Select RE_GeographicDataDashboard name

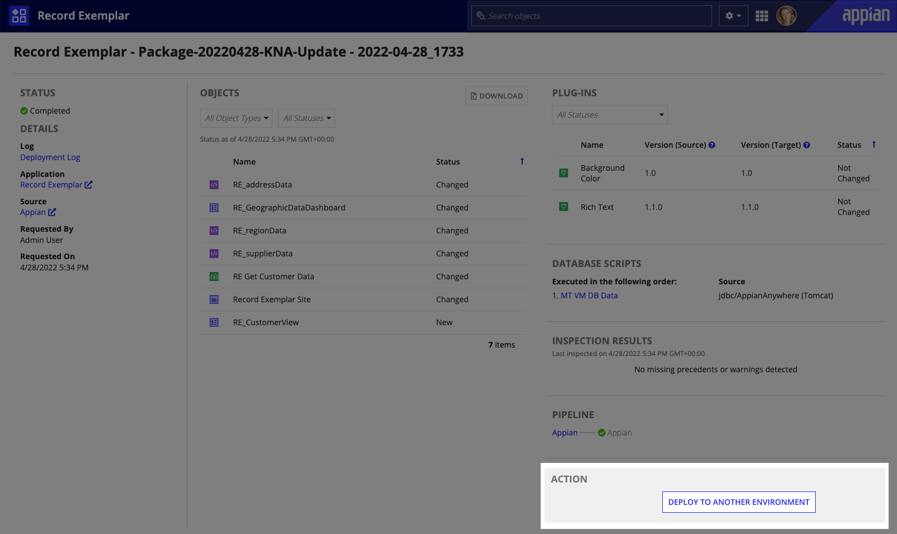pos(289,208)
